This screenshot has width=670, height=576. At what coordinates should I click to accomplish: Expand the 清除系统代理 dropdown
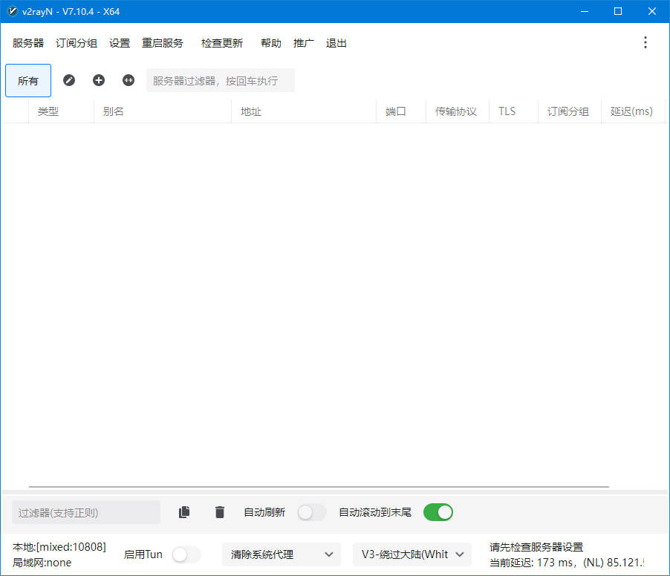point(281,554)
